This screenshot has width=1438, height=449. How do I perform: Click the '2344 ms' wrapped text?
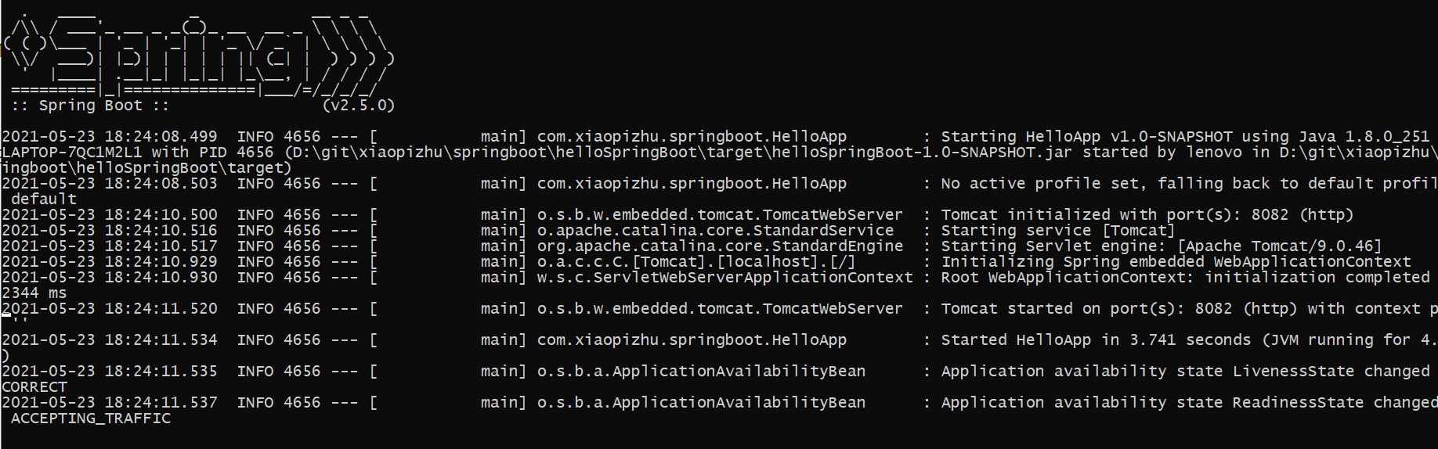tap(34, 293)
